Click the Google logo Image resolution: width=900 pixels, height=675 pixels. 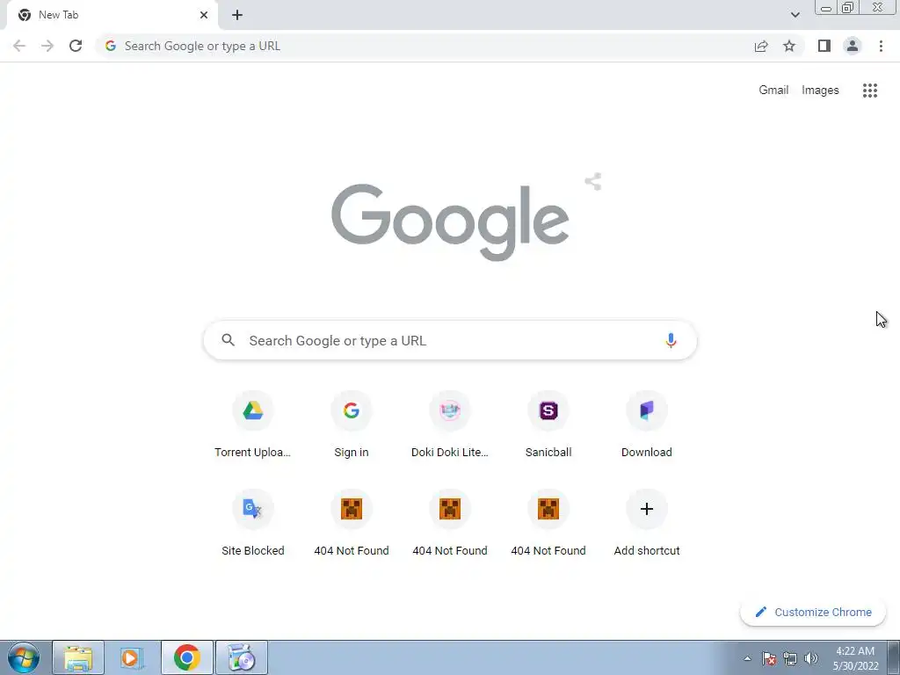[x=450, y=222]
